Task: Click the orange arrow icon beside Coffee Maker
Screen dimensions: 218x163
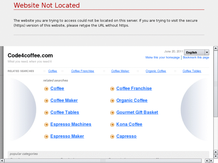Action: 46,100
